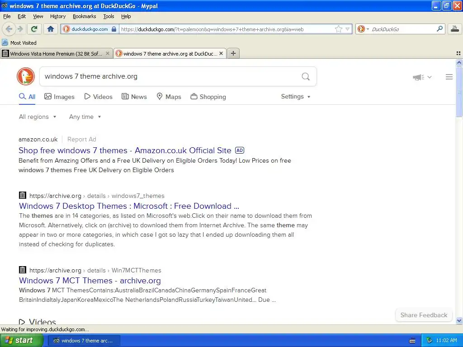The width and height of the screenshot is (463, 347).
Task: Select the Mypal taskbar window button
Action: coord(84,341)
